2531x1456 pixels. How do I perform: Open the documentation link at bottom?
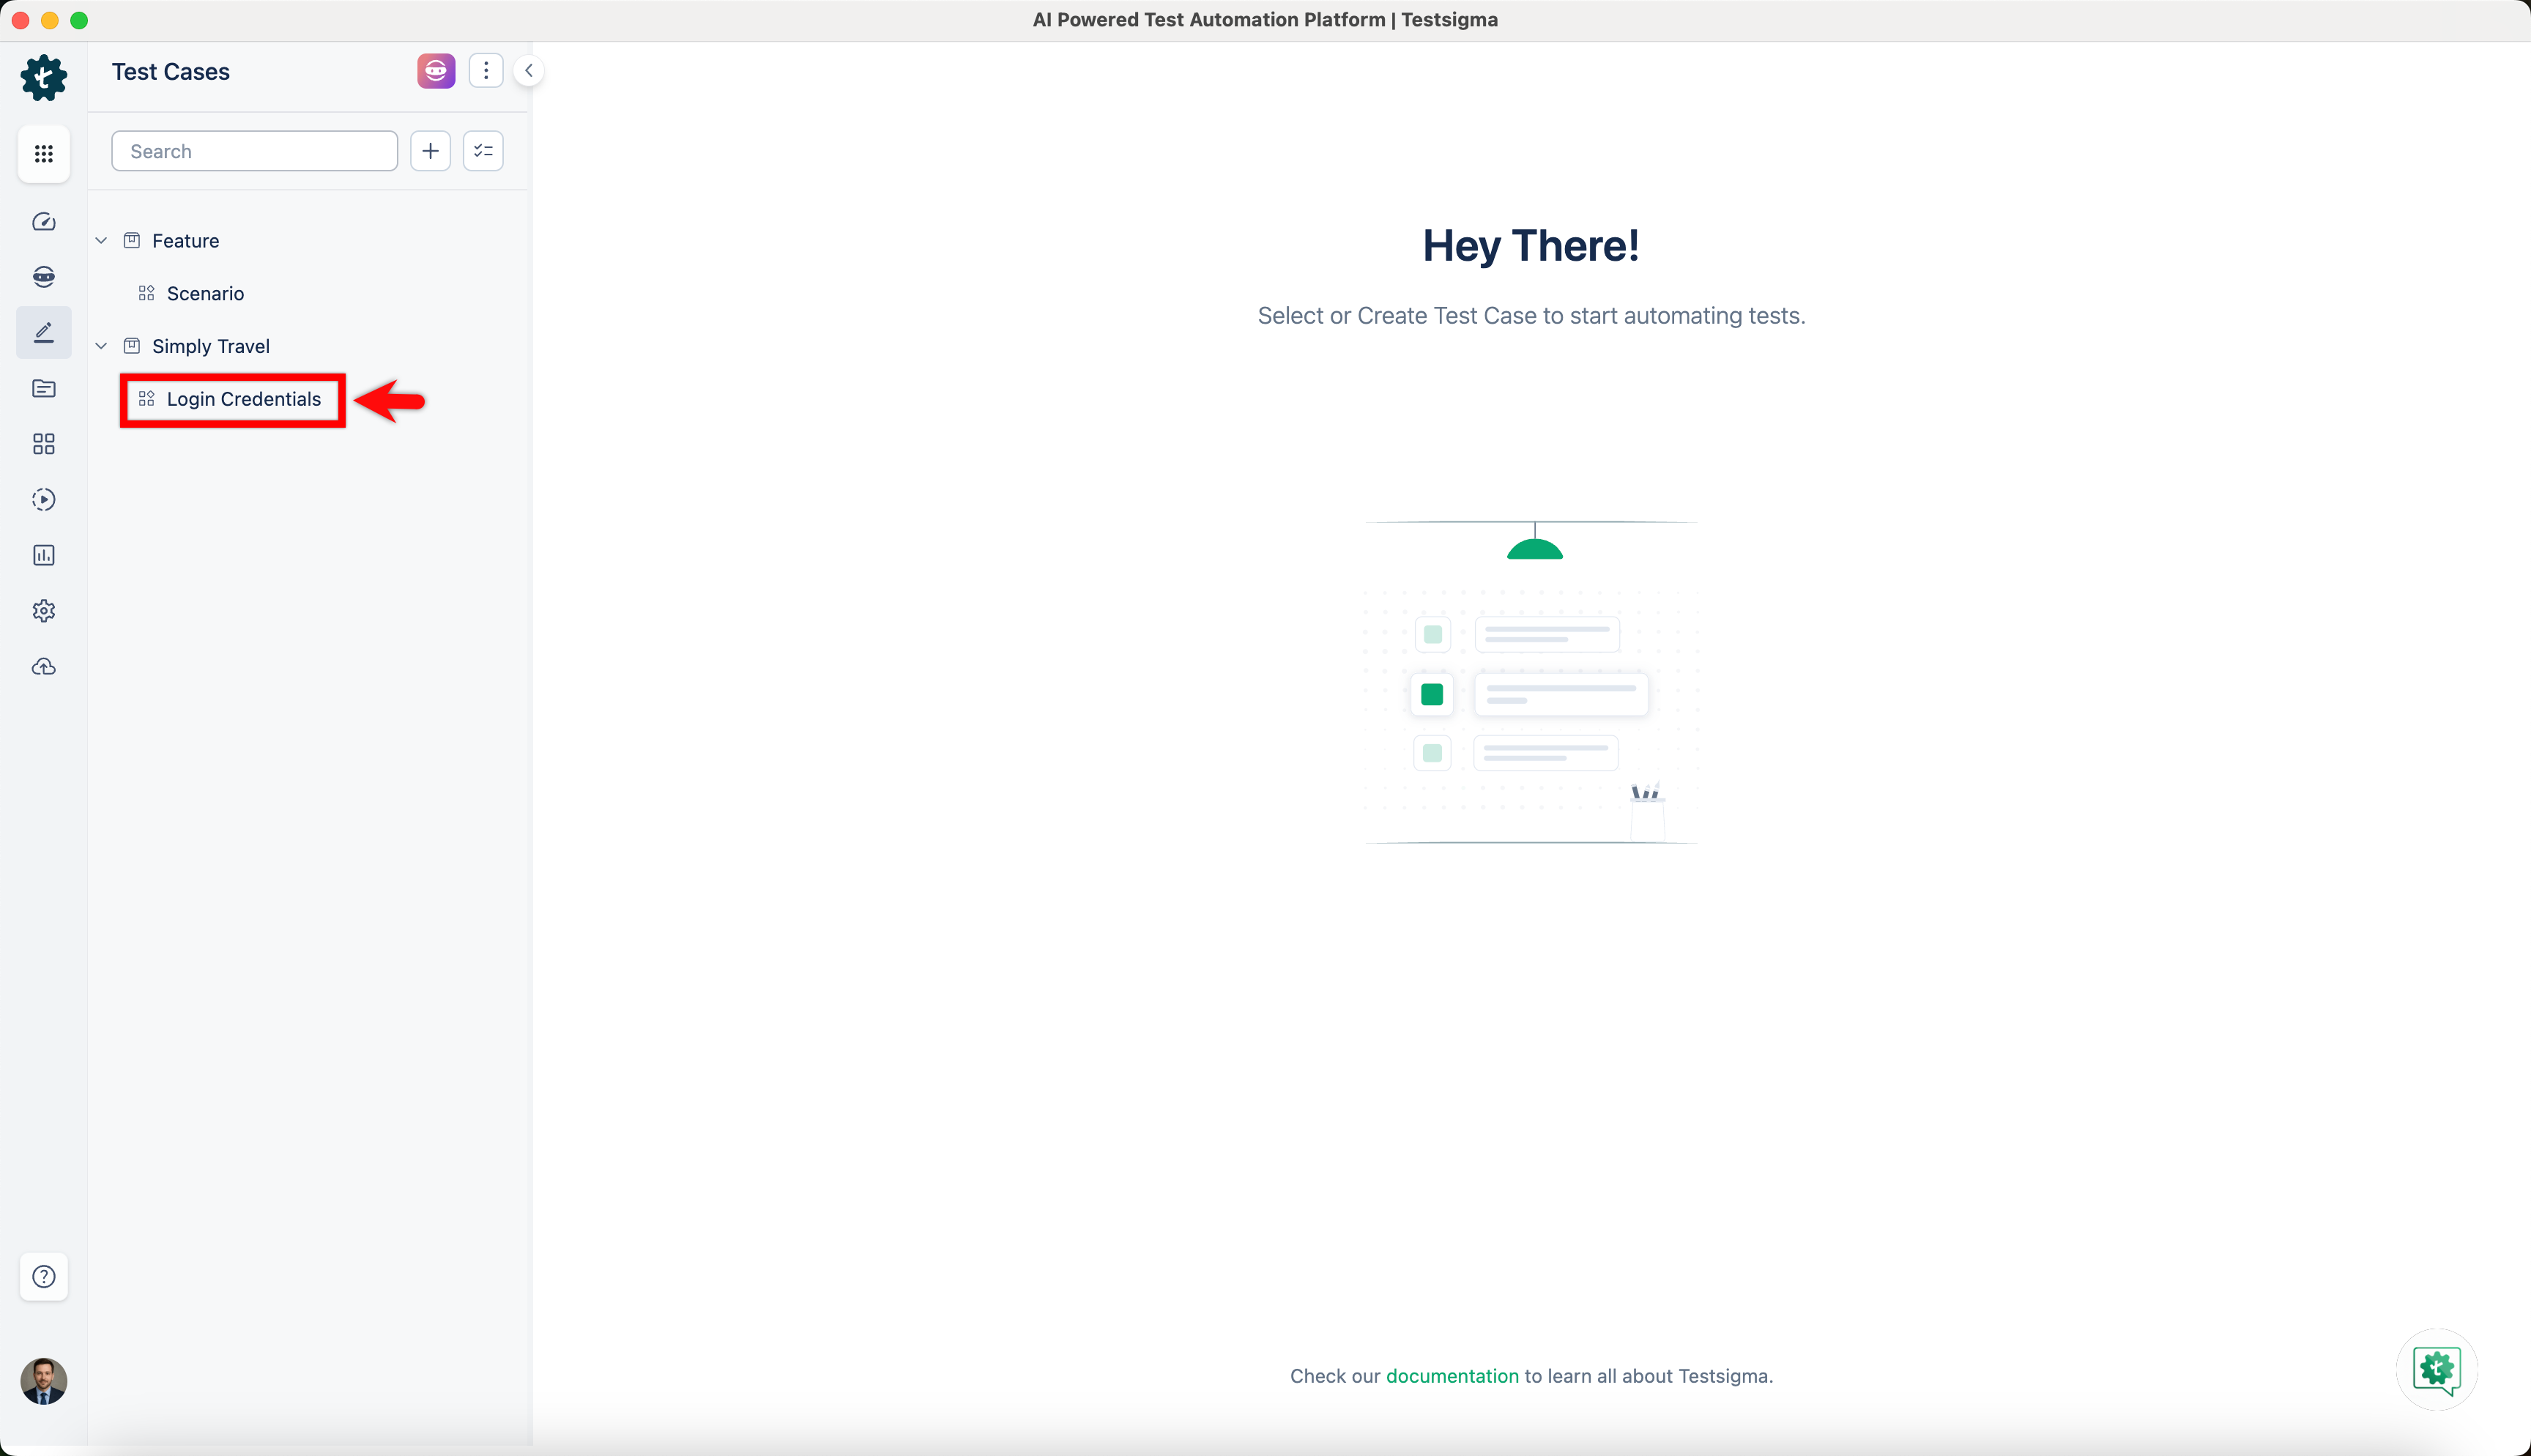point(1452,1376)
